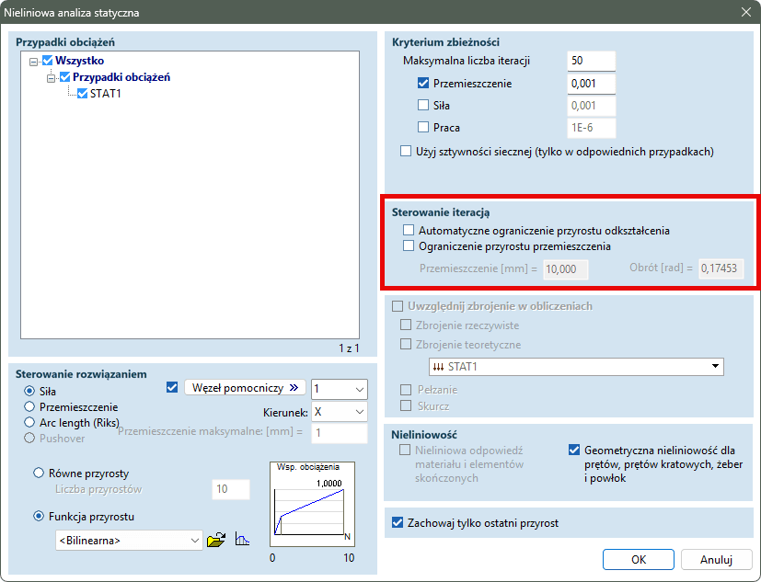
Task: Toggle the Przemieszczenie convergence checkbox
Action: (423, 84)
